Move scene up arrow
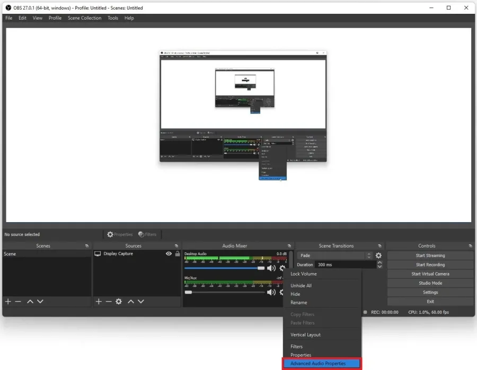This screenshot has height=370, width=477. (x=30, y=301)
